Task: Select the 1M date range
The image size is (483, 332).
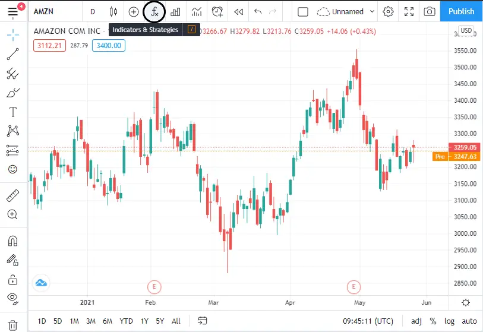Action: (x=74, y=321)
